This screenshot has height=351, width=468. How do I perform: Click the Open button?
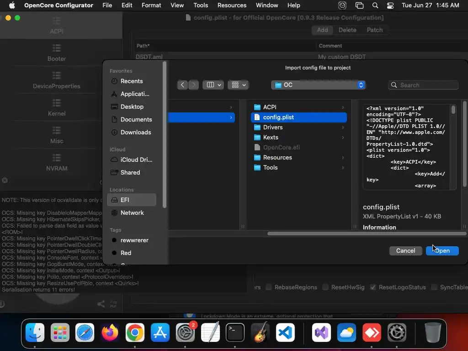[442, 251]
